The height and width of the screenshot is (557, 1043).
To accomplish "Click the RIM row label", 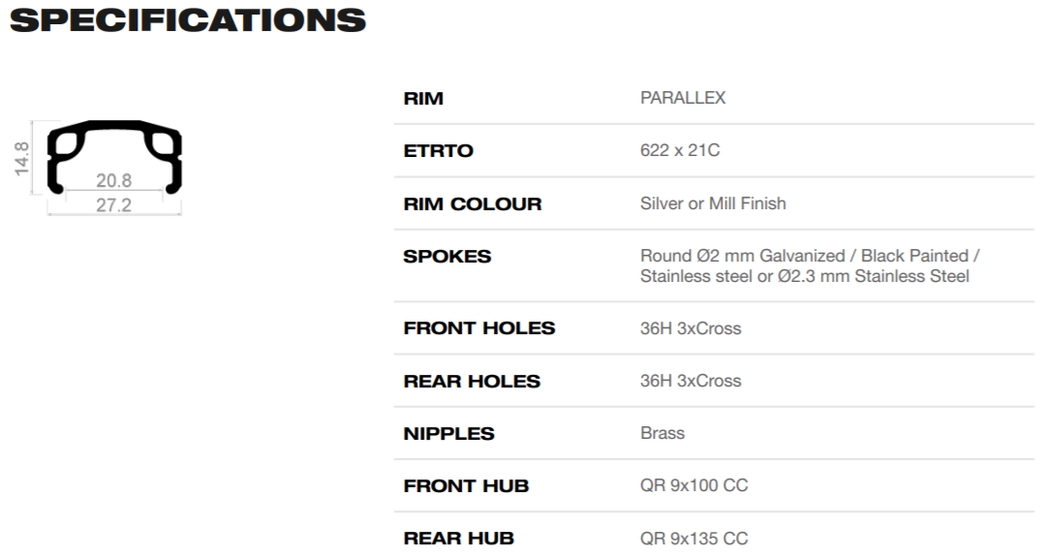I will pyautogui.click(x=423, y=99).
